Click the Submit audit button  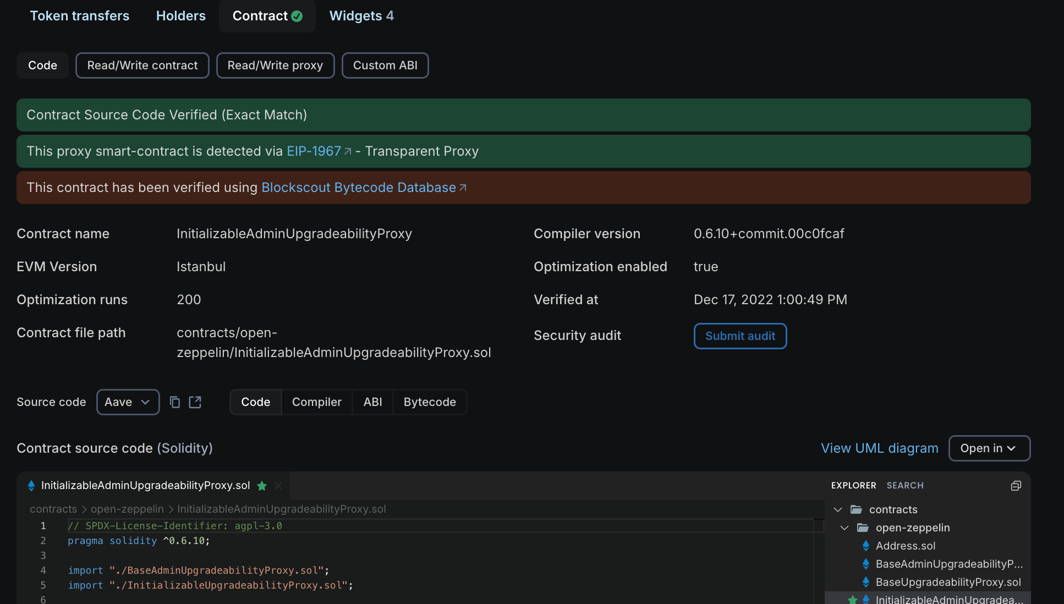[740, 336]
